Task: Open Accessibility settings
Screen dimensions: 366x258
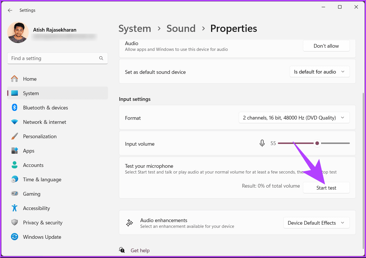Action: pyautogui.click(x=36, y=208)
